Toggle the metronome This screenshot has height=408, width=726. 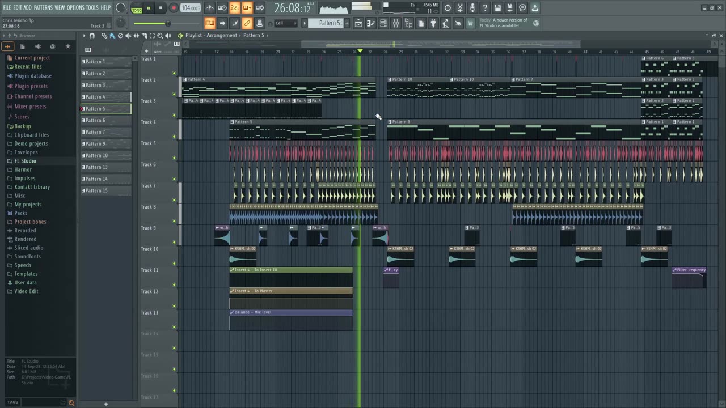(210, 8)
